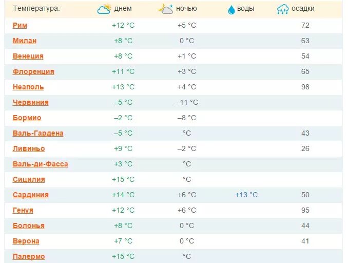This screenshot has width=348, height=263.
Task: Select Флоренция precipitation value 65
Action: (305, 71)
